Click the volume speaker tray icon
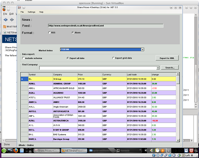Viewport: 199px width, 158px height. point(151,150)
